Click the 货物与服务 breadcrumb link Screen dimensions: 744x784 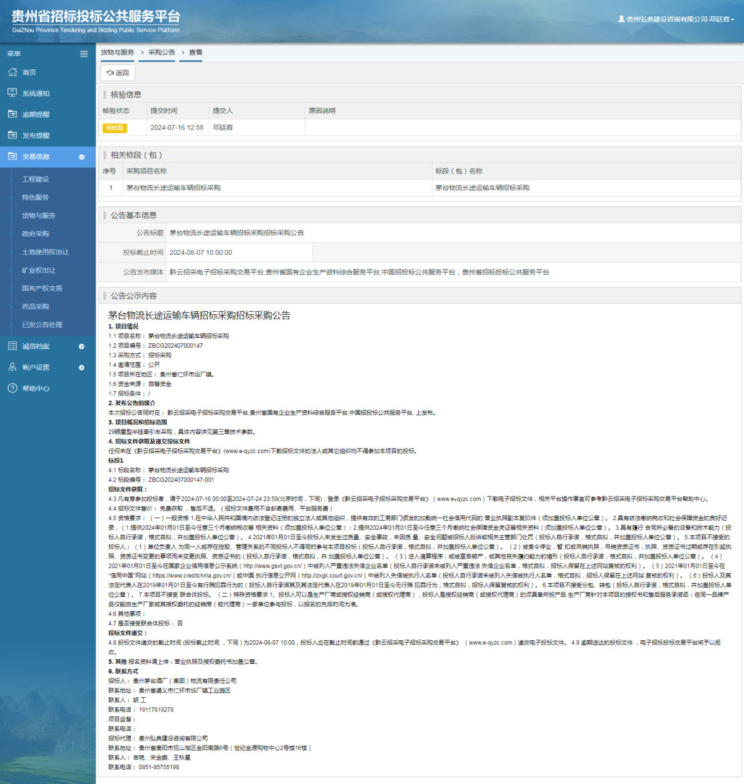(117, 53)
